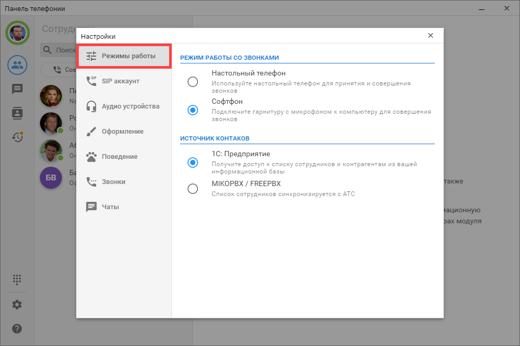520x346 pixels.
Task: Open the help question mark icon
Action: pyautogui.click(x=17, y=329)
